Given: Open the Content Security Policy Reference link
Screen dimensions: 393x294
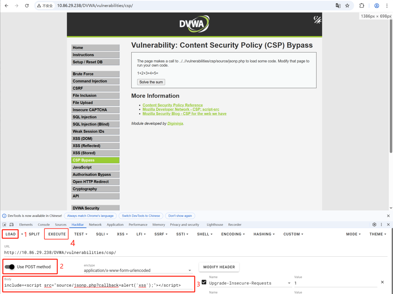Looking at the screenshot, I should tap(172, 105).
